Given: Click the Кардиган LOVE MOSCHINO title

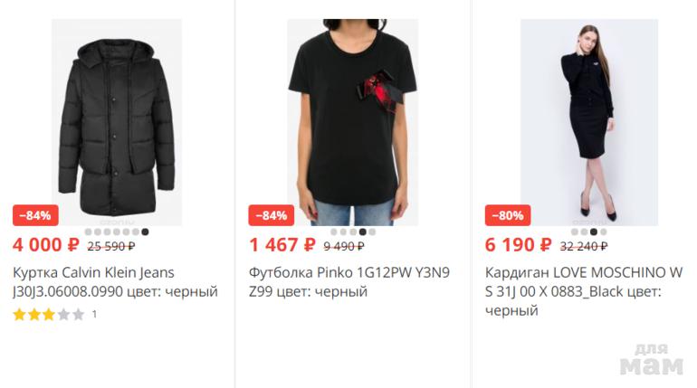Looking at the screenshot, I should 584,291.
